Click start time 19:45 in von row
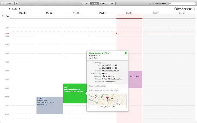Screen dimensions: 197x123 pyautogui.click(x=115, y=65)
